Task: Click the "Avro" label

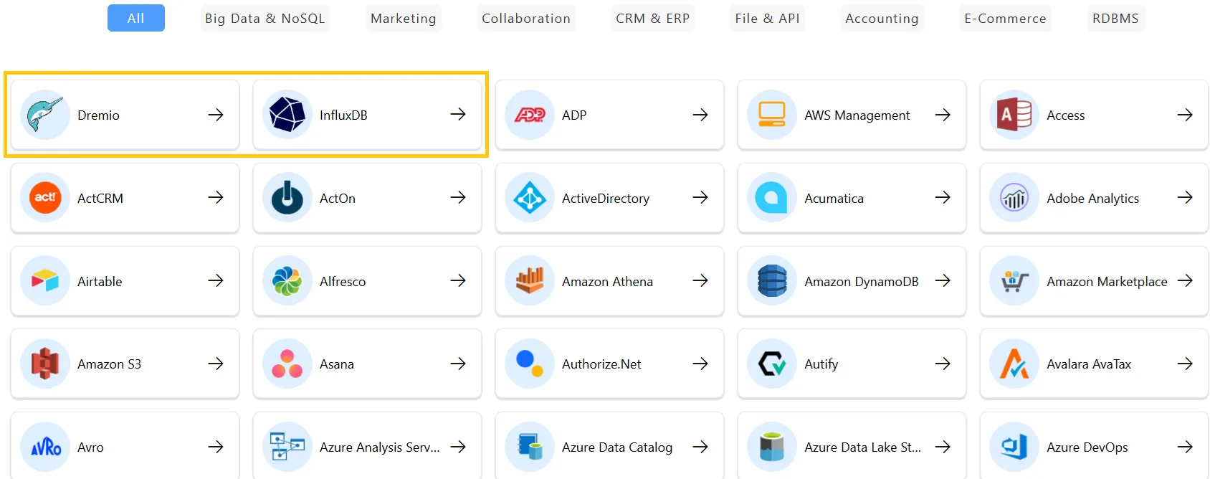Action: point(90,447)
